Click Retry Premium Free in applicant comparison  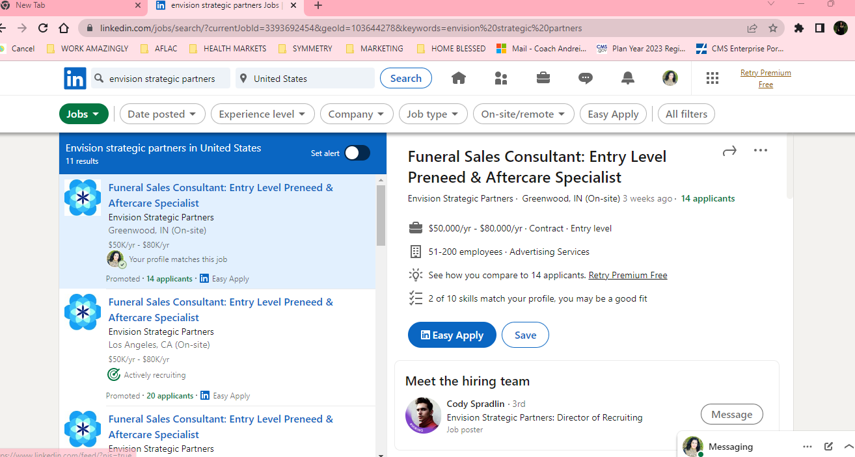628,275
